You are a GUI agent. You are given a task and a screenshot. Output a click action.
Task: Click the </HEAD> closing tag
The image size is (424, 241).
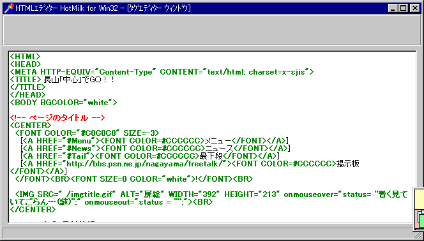coord(28,95)
